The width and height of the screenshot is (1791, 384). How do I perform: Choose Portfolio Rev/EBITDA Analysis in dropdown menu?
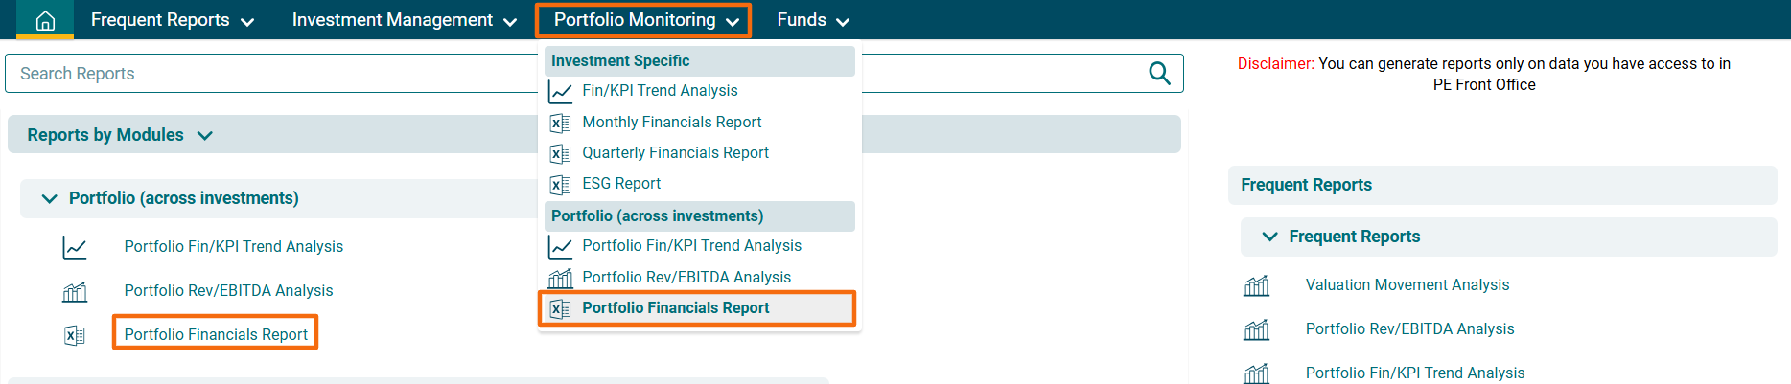click(686, 278)
